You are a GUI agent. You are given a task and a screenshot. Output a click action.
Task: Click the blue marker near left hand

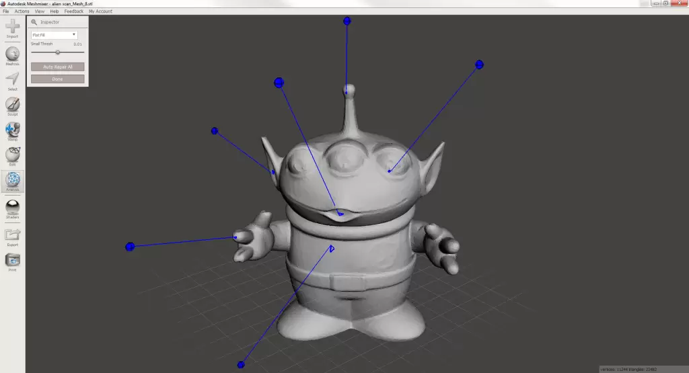tap(130, 247)
